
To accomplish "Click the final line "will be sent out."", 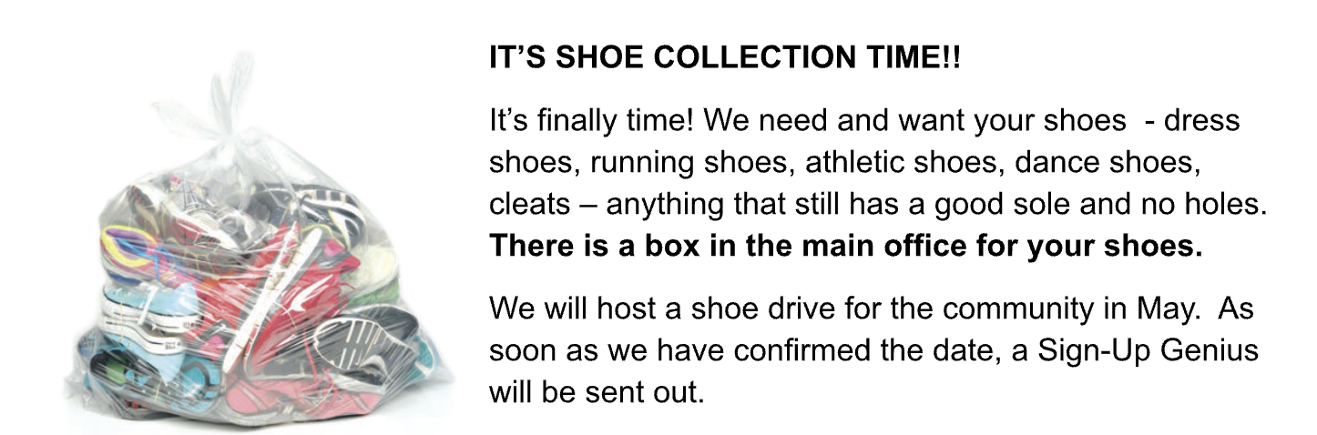I will 597,393.
